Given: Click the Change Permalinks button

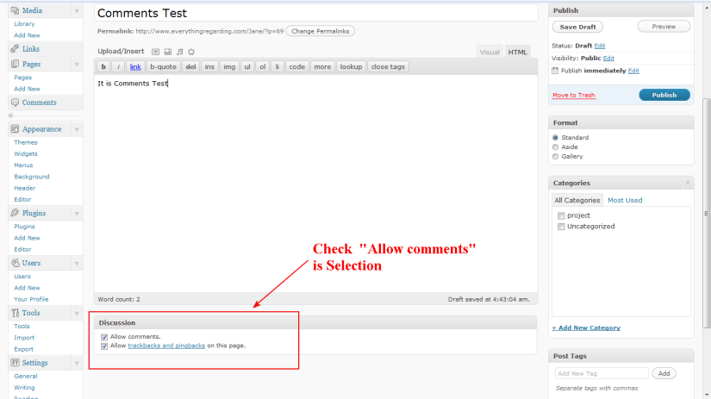Looking at the screenshot, I should point(320,31).
